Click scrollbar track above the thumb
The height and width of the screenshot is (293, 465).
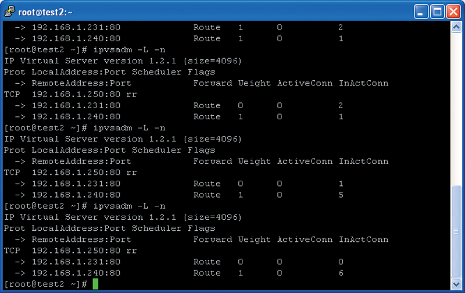tap(456, 109)
